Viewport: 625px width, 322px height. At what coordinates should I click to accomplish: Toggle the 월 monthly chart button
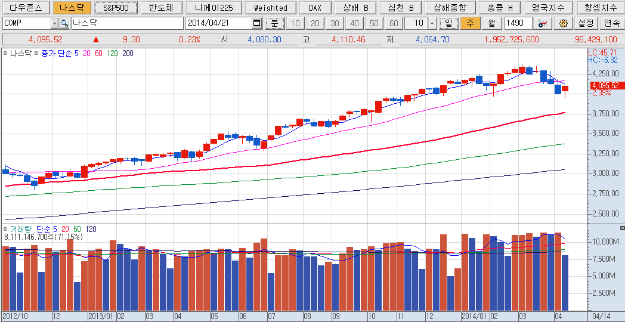coord(492,23)
